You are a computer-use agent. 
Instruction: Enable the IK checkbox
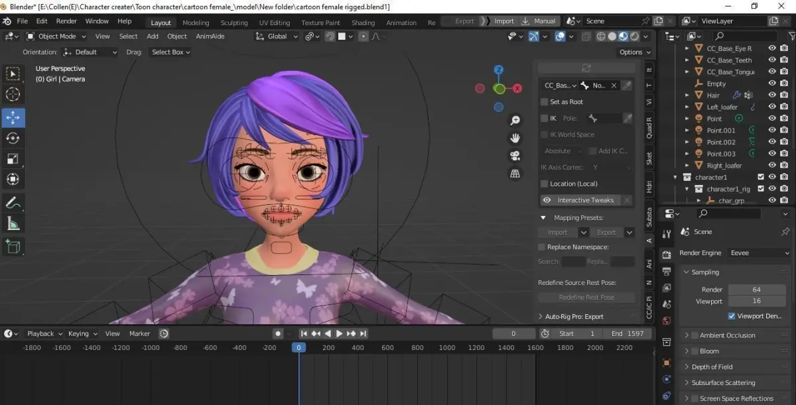(x=544, y=118)
